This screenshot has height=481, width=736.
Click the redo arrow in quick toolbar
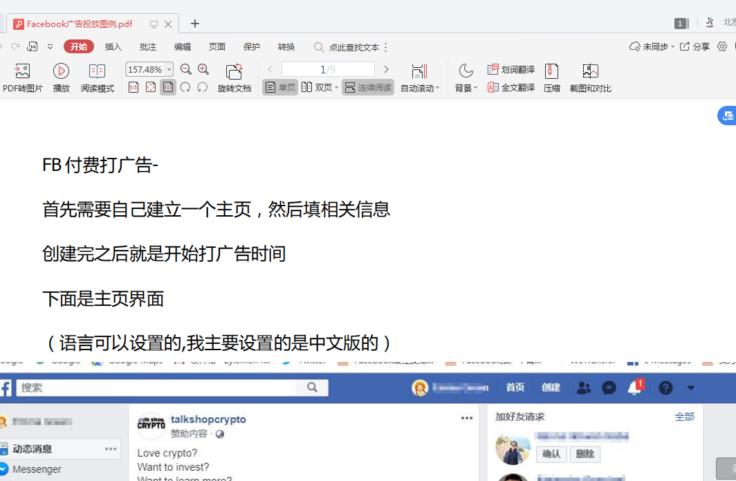(15, 46)
